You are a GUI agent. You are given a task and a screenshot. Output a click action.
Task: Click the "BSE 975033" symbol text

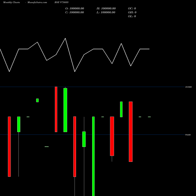[x=62, y=2]
